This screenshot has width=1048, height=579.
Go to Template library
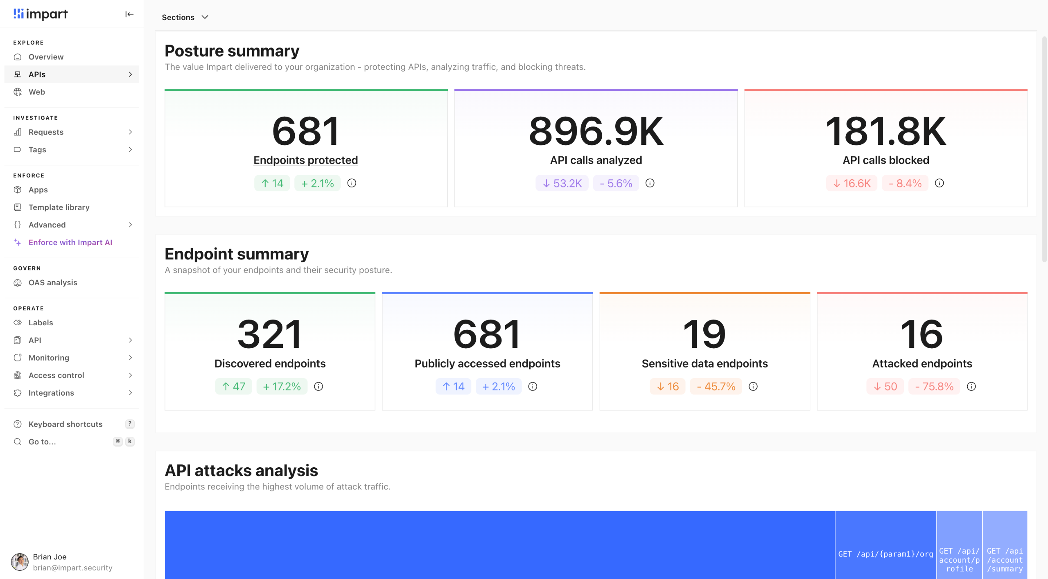[x=59, y=207]
